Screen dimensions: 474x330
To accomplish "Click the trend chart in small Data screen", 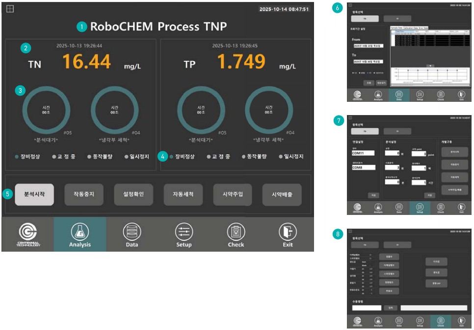I will [x=429, y=76].
